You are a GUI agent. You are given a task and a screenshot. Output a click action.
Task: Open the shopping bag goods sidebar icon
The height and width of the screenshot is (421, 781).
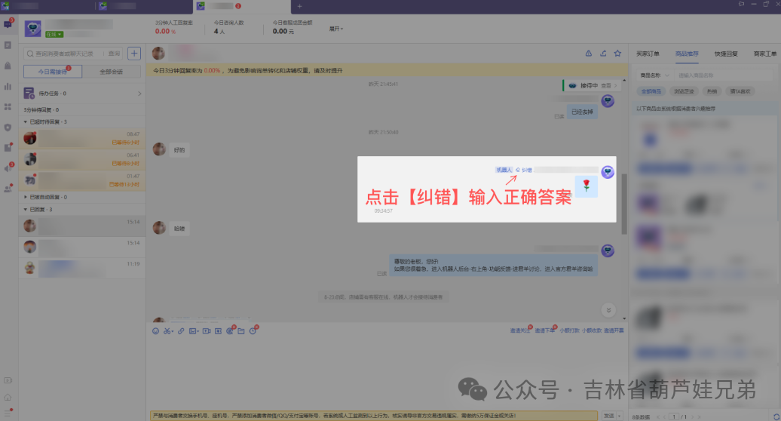[x=8, y=66]
